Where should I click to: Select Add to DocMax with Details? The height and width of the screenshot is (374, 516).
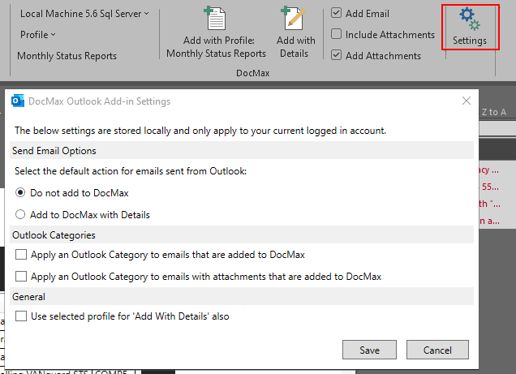[20, 215]
